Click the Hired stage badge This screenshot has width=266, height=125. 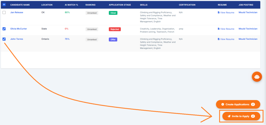113,13
